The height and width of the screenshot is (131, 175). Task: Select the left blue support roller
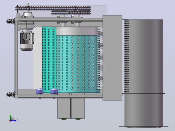click(40, 91)
